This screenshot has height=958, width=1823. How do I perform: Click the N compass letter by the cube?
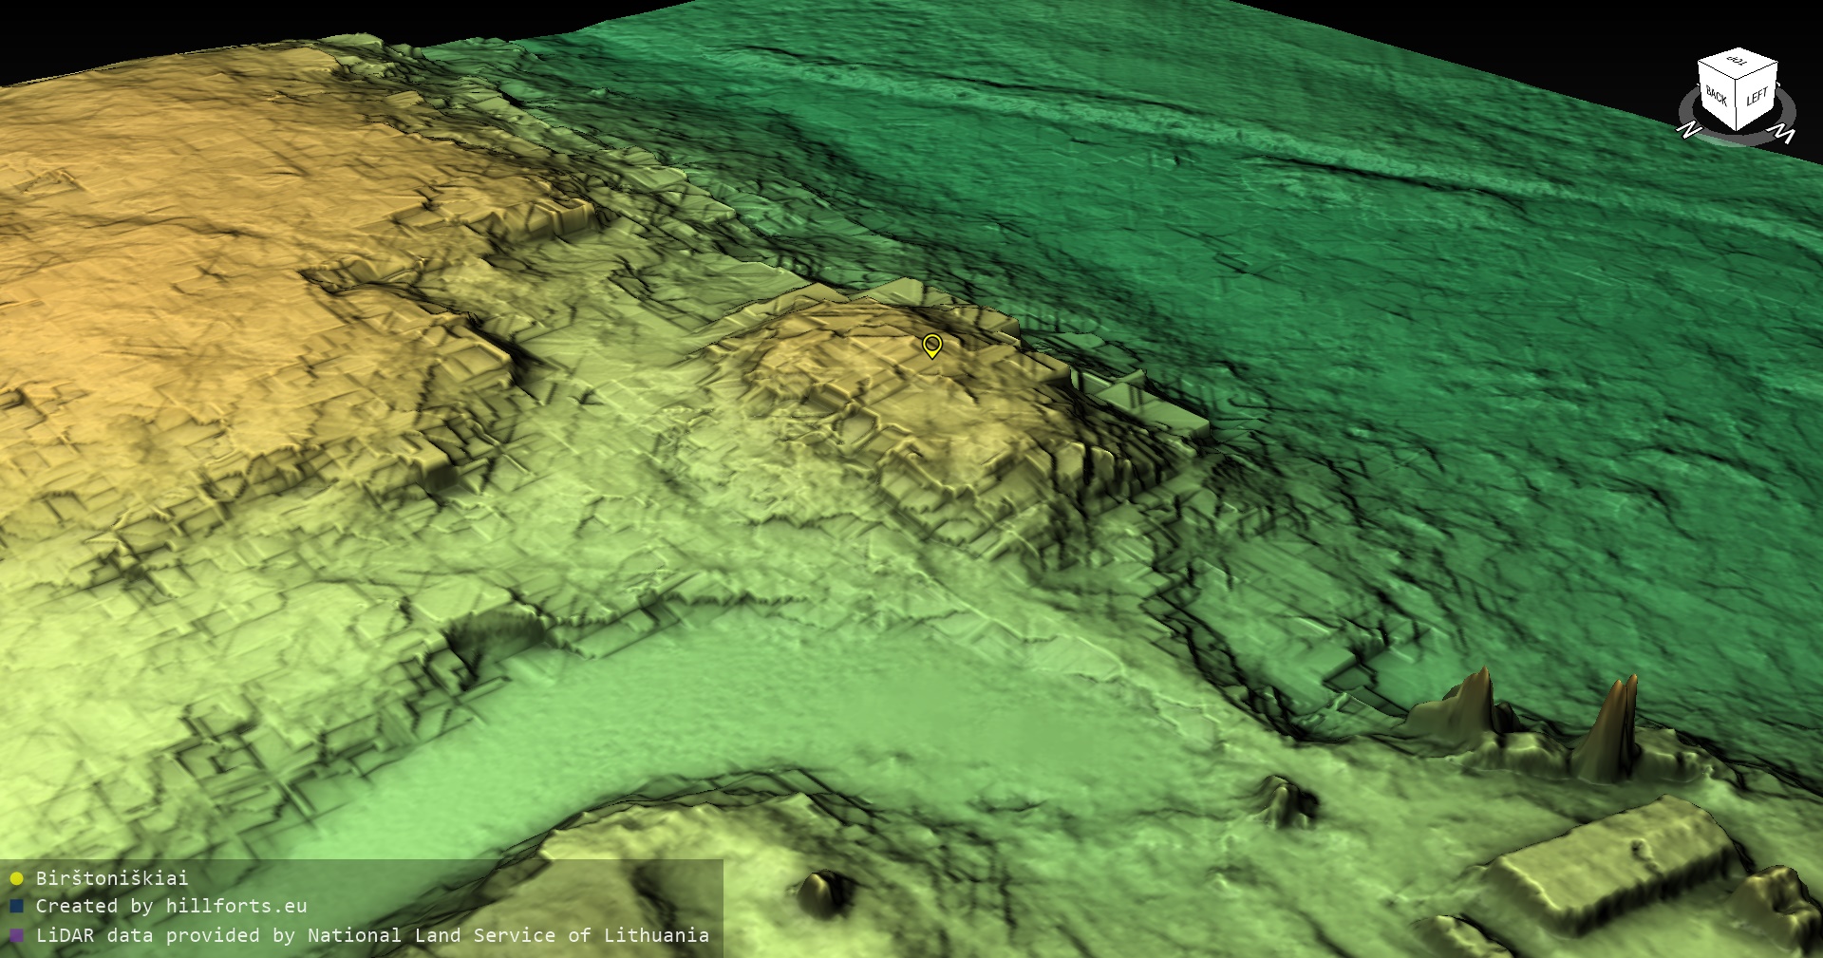1690,129
